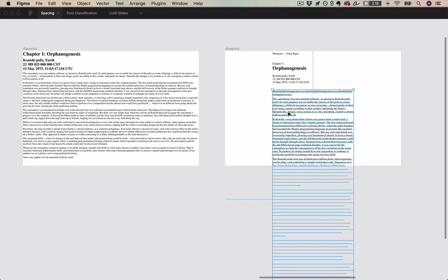The height and width of the screenshot is (280, 448).
Task: Click the macOS close window button
Action: coord(6,13)
